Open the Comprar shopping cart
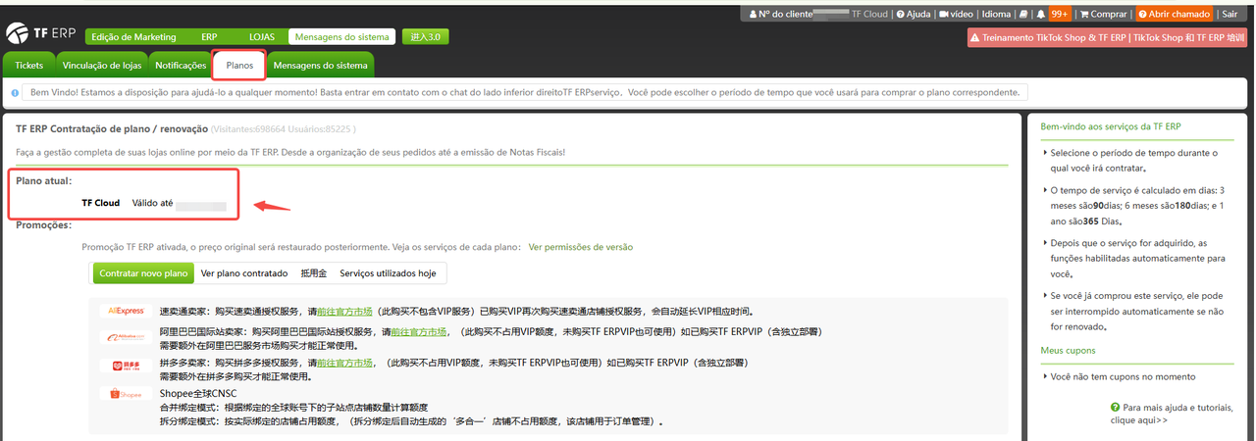Image resolution: width=1256 pixels, height=441 pixels. pos(1104,15)
